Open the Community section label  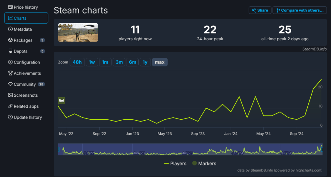tap(25, 84)
